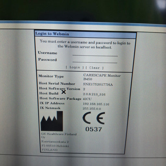Click the notified body number 0537
166x166 pixels.
(x=94, y=129)
